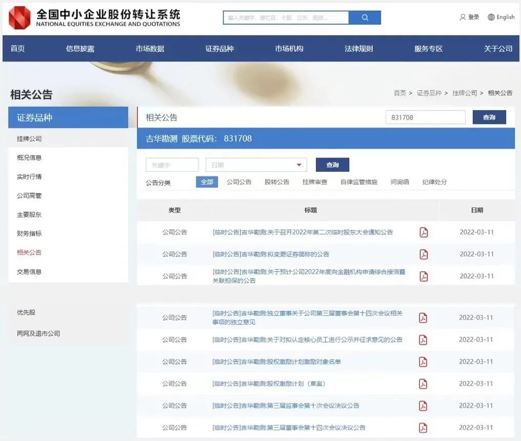Open PDF for 股权激励计划（草案）

(x=423, y=384)
